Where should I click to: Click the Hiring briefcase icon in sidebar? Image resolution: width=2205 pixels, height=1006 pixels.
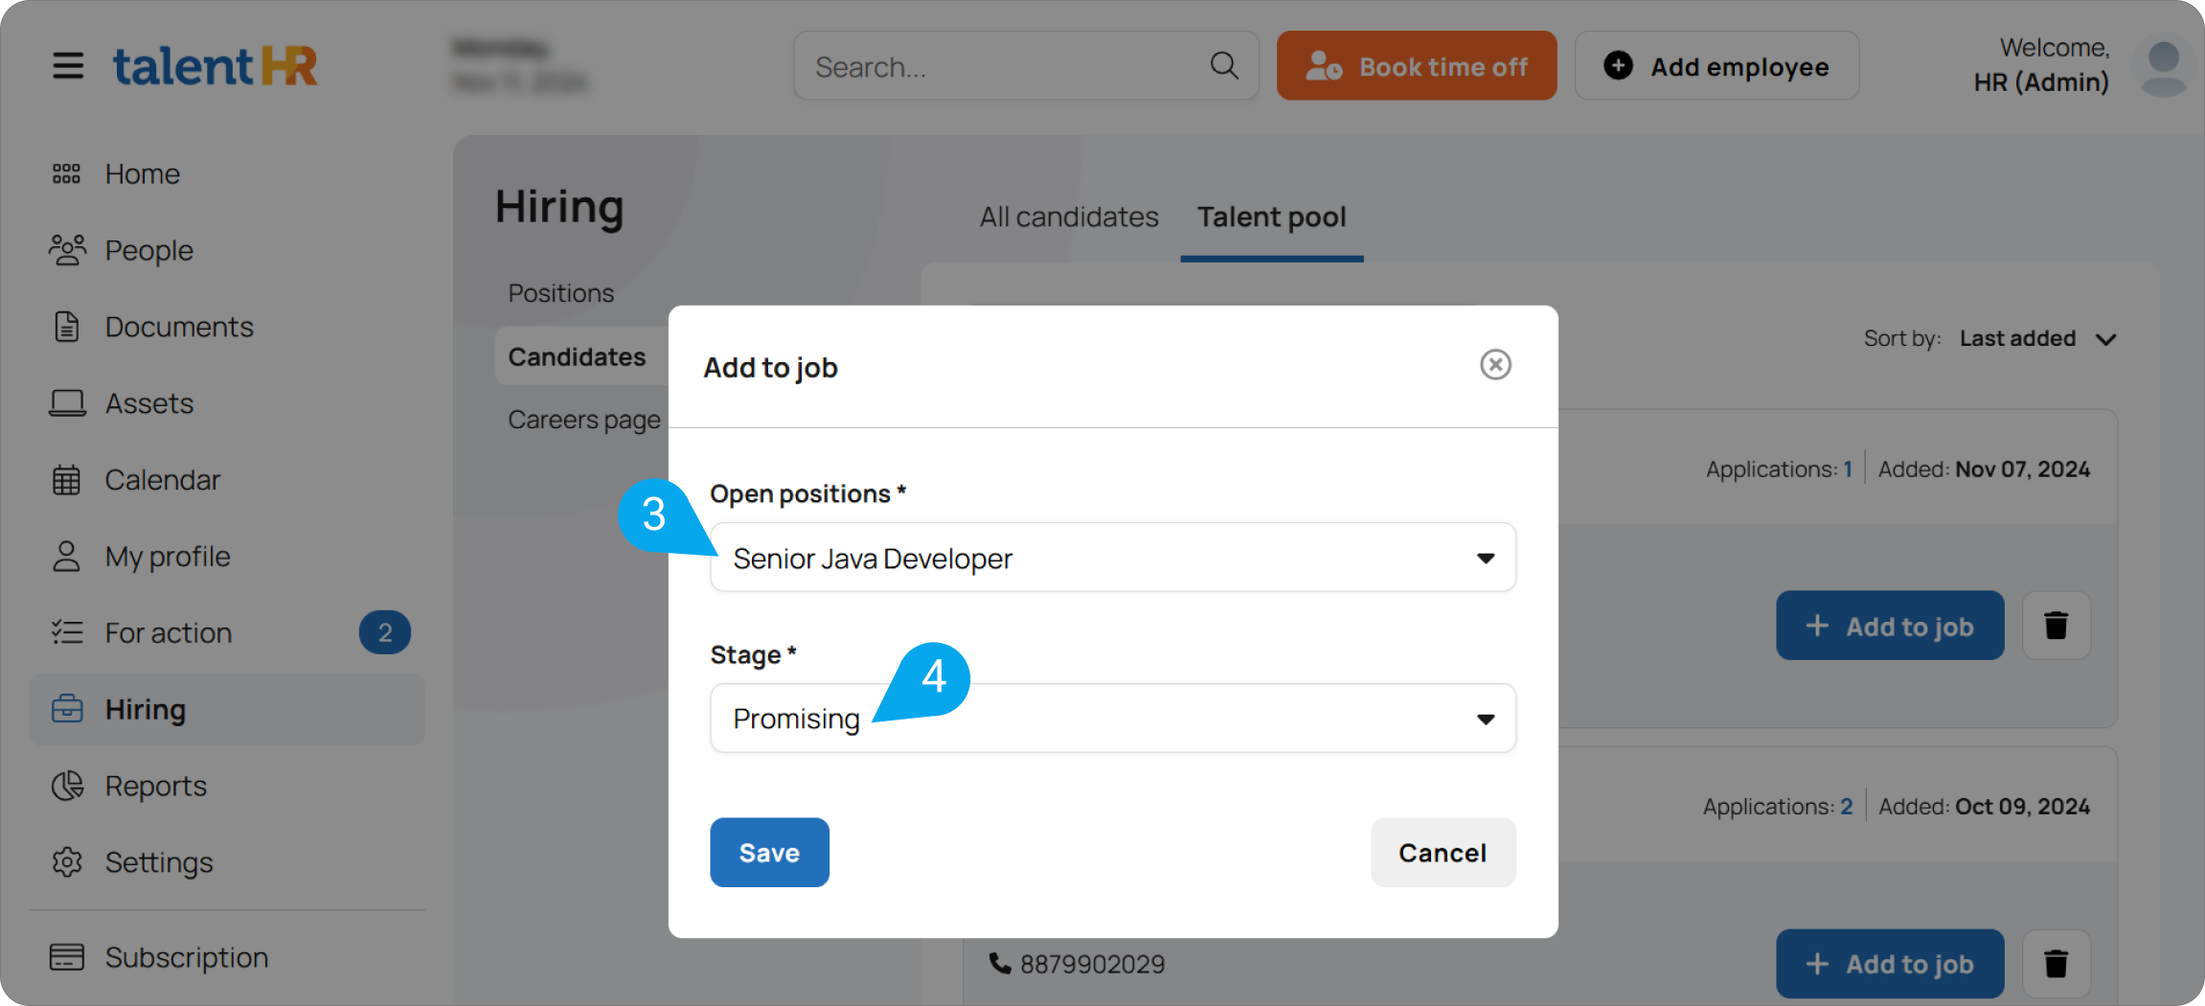pos(67,709)
